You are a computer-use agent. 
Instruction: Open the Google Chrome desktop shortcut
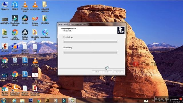(x=15, y=76)
